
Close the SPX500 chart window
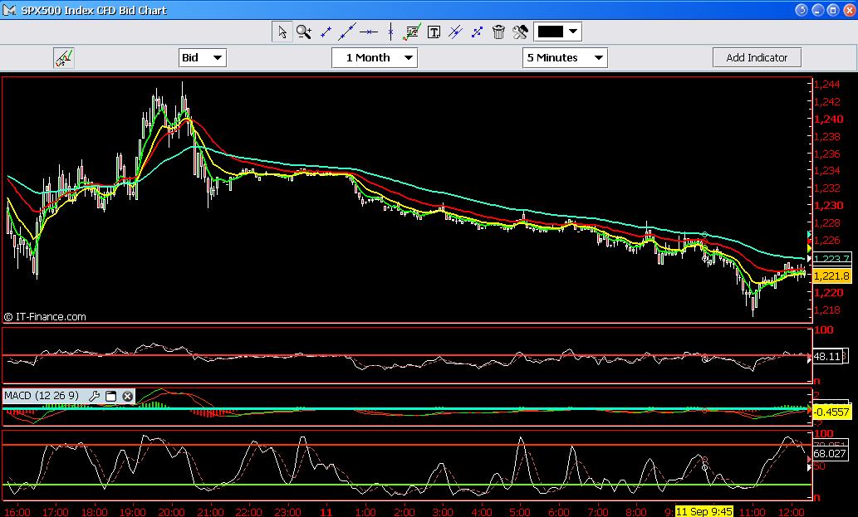point(849,10)
